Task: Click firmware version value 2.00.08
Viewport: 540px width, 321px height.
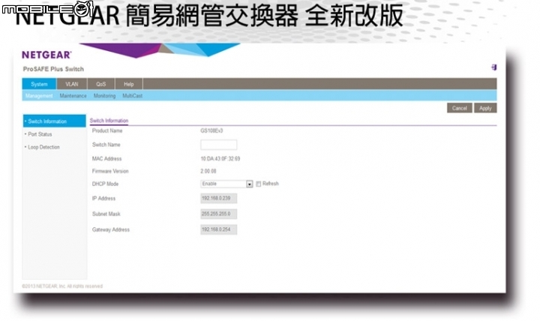Action: coord(208,171)
